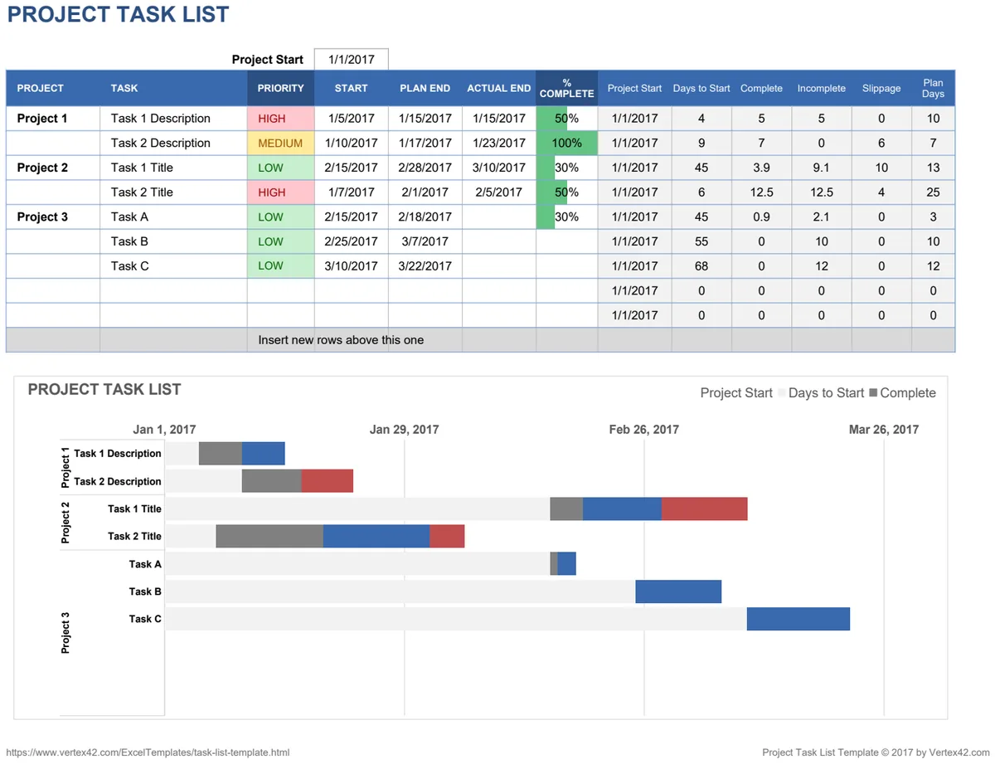Click the Task A label on chart axis

145,564
